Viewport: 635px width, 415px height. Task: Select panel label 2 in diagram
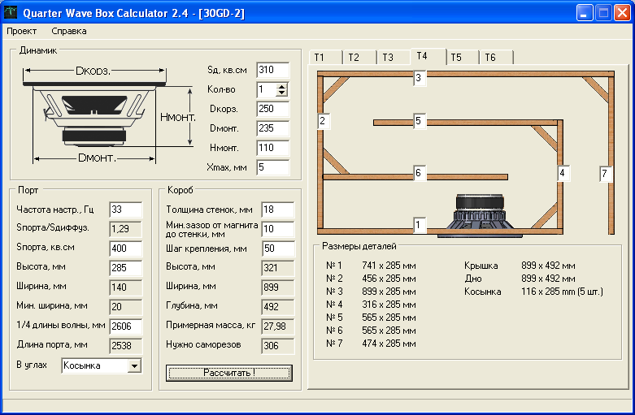click(x=323, y=121)
